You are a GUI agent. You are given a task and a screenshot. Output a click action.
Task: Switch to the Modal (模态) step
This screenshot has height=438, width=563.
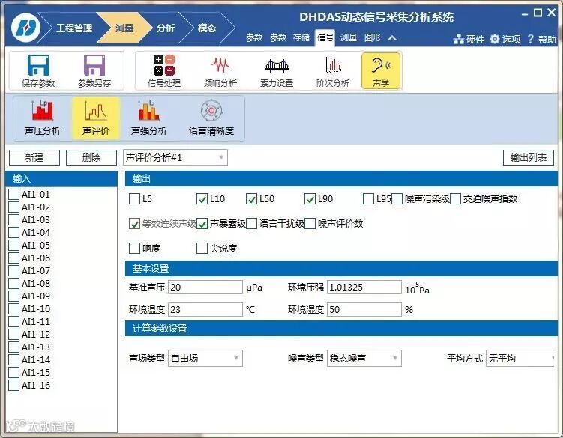click(x=207, y=28)
